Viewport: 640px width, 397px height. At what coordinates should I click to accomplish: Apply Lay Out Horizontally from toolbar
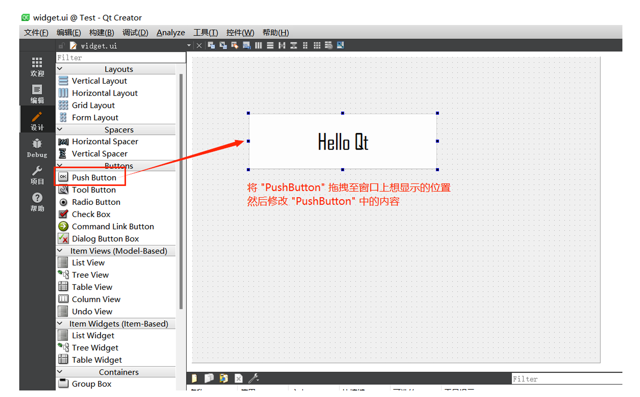[x=258, y=45]
